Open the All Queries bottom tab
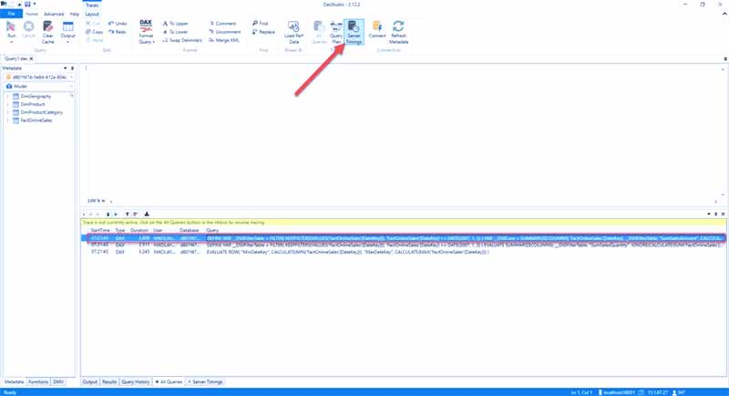 [x=169, y=381]
